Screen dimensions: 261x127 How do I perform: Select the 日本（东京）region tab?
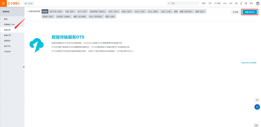coord(82,11)
